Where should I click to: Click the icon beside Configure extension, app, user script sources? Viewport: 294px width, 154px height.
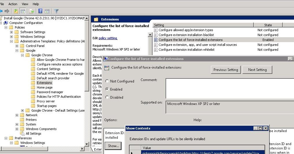(156, 45)
